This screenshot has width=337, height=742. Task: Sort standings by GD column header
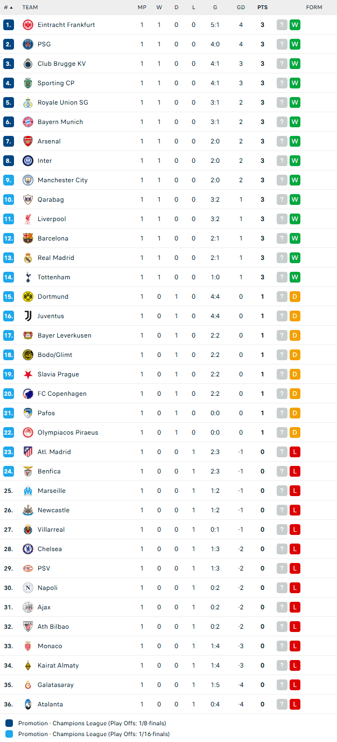pyautogui.click(x=241, y=8)
